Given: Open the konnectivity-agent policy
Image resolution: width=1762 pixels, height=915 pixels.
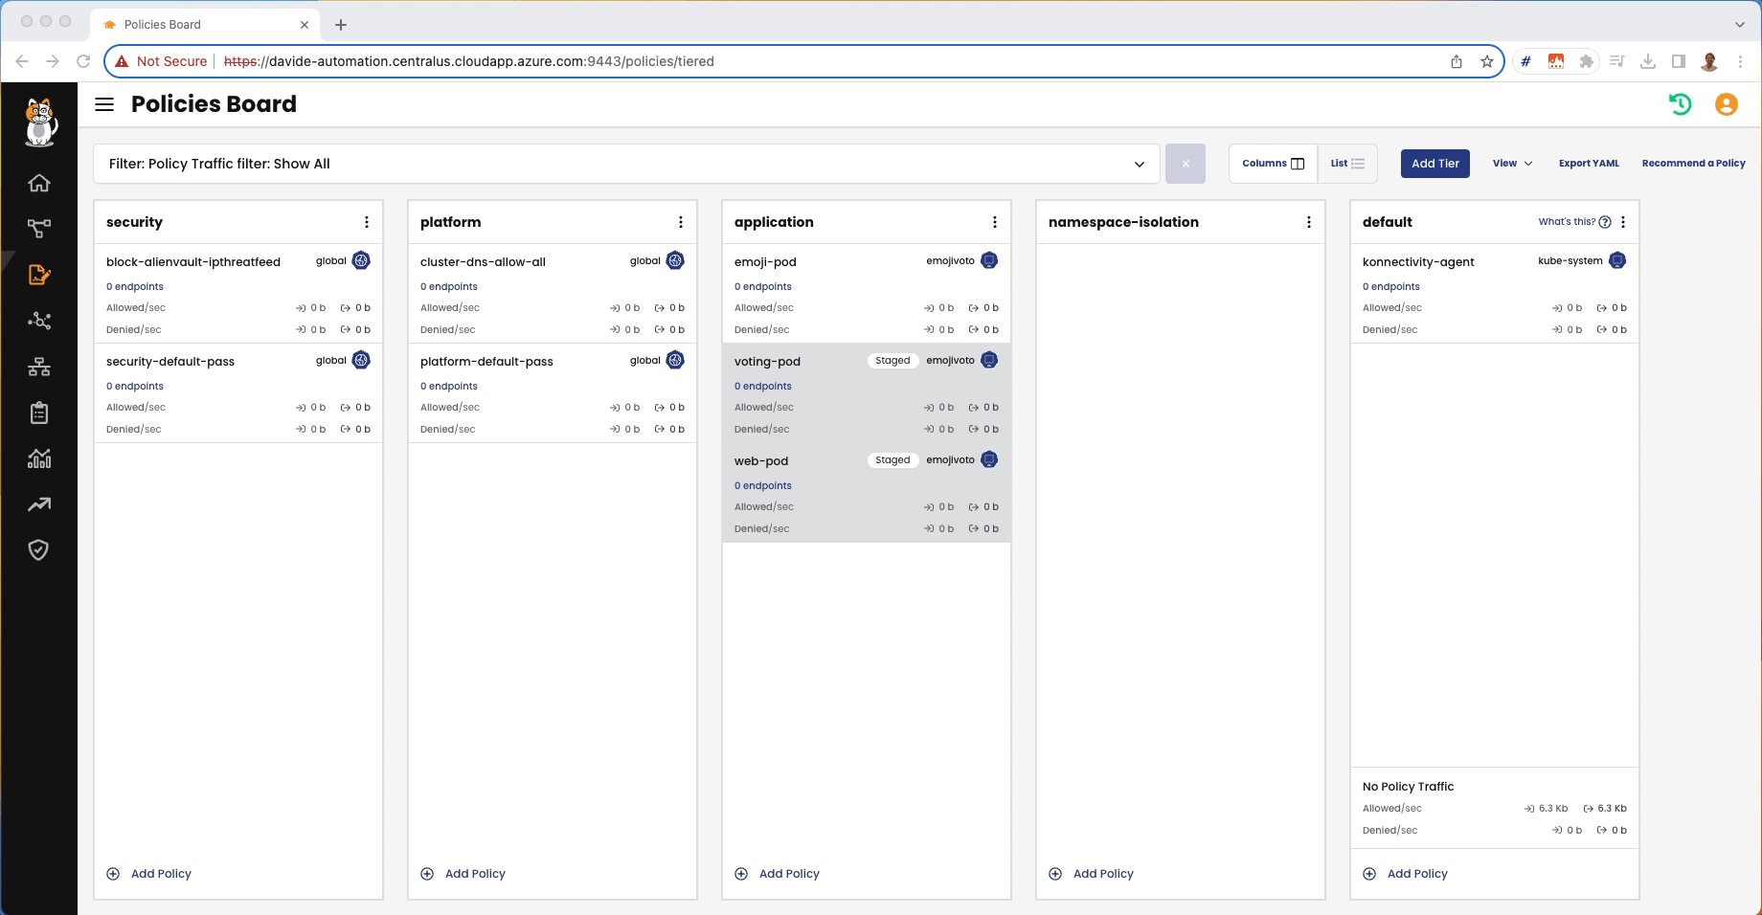Looking at the screenshot, I should pos(1418,262).
